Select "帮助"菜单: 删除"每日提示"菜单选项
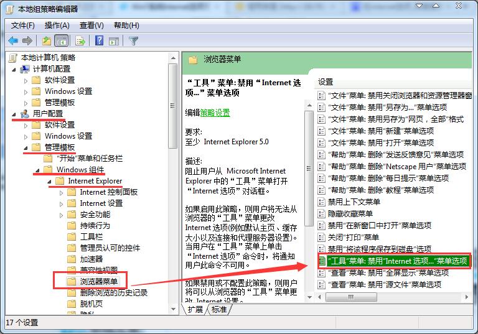The width and height of the screenshot is (478, 334). [x=383, y=178]
